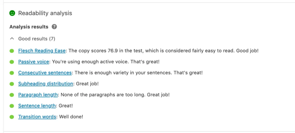Open the Analysis results help question mark
This screenshot has height=133, width=295.
point(54,27)
